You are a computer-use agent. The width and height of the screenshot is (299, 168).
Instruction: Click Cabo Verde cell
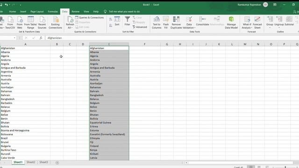pyautogui.click(x=25, y=158)
